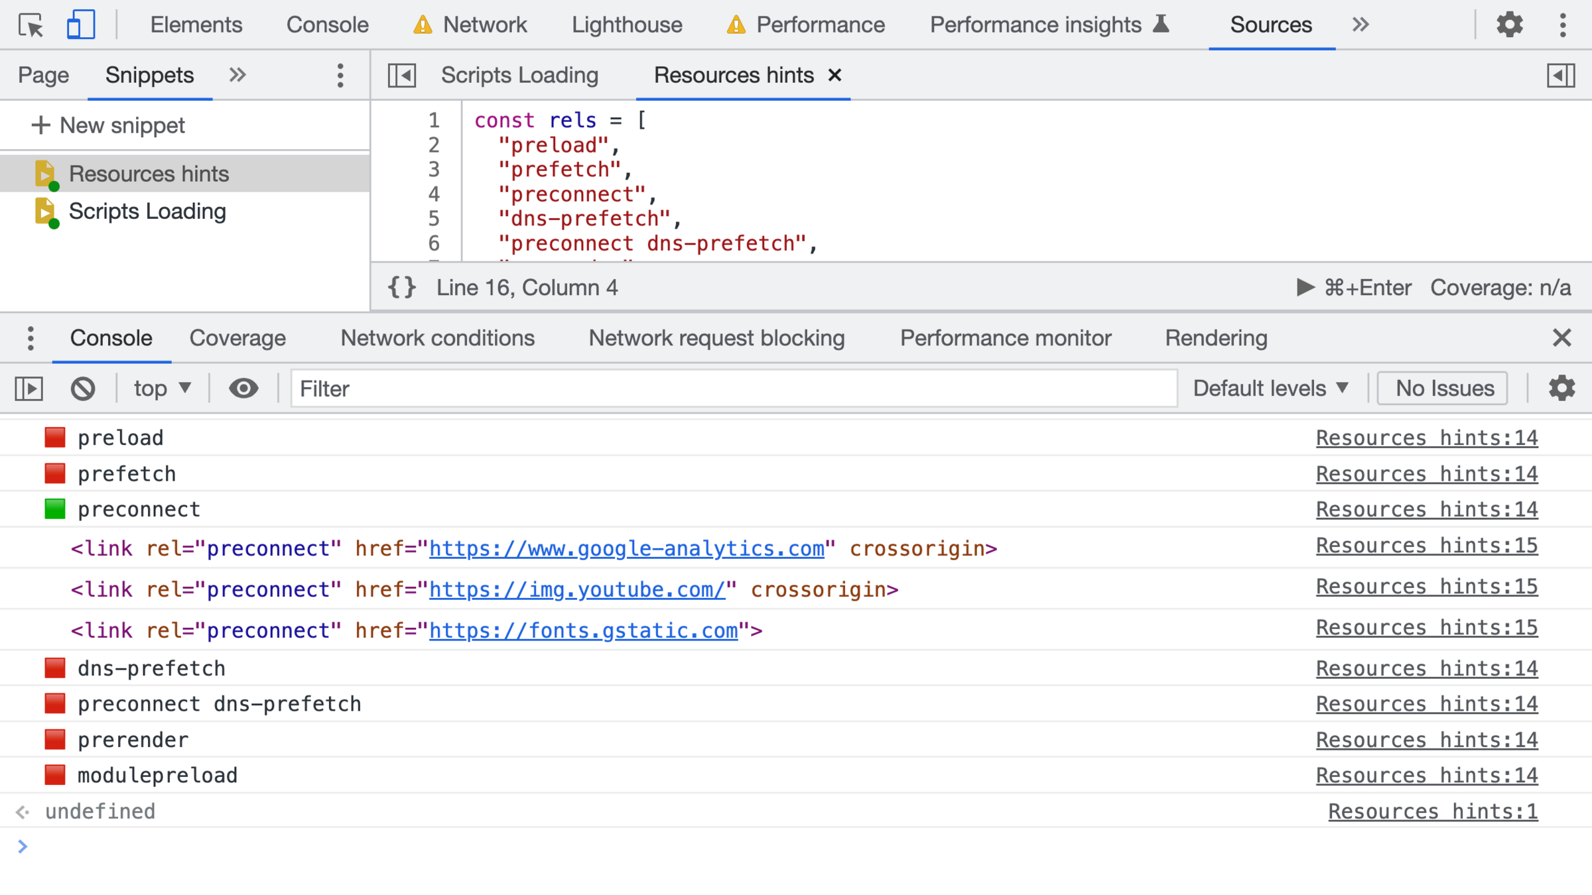Hide the navigator sidebar pane
This screenshot has height=895, width=1592.
tap(402, 76)
